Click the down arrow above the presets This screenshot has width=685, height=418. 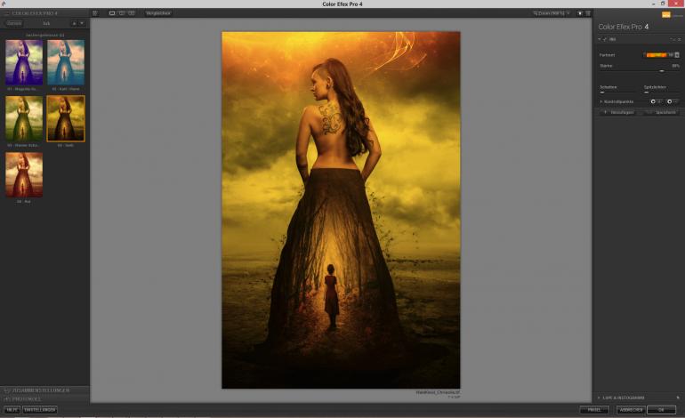coord(81,23)
